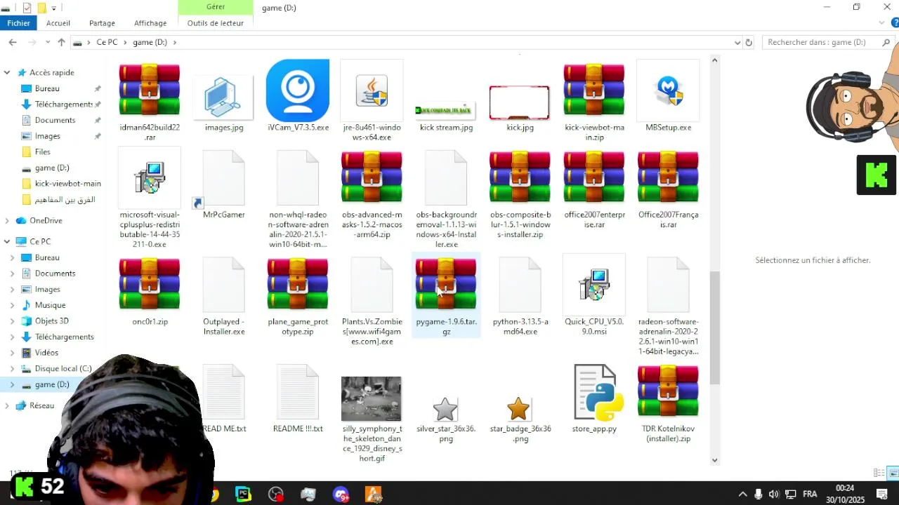Expand Musique under Ce PC
This screenshot has height=505, width=899.
click(12, 305)
